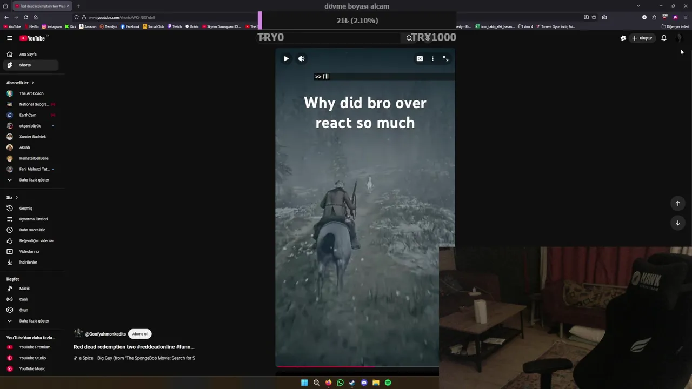Click the Oluştur create button
The height and width of the screenshot is (389, 692).
point(642,38)
